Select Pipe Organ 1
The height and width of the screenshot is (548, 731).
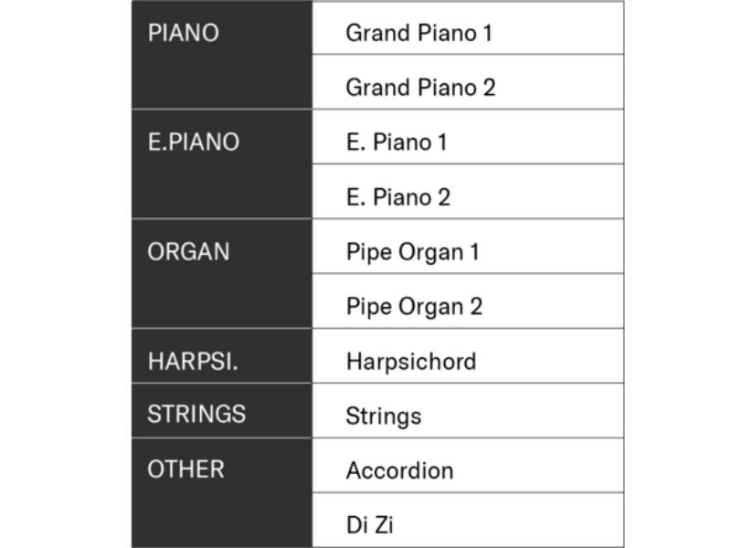[x=412, y=252]
